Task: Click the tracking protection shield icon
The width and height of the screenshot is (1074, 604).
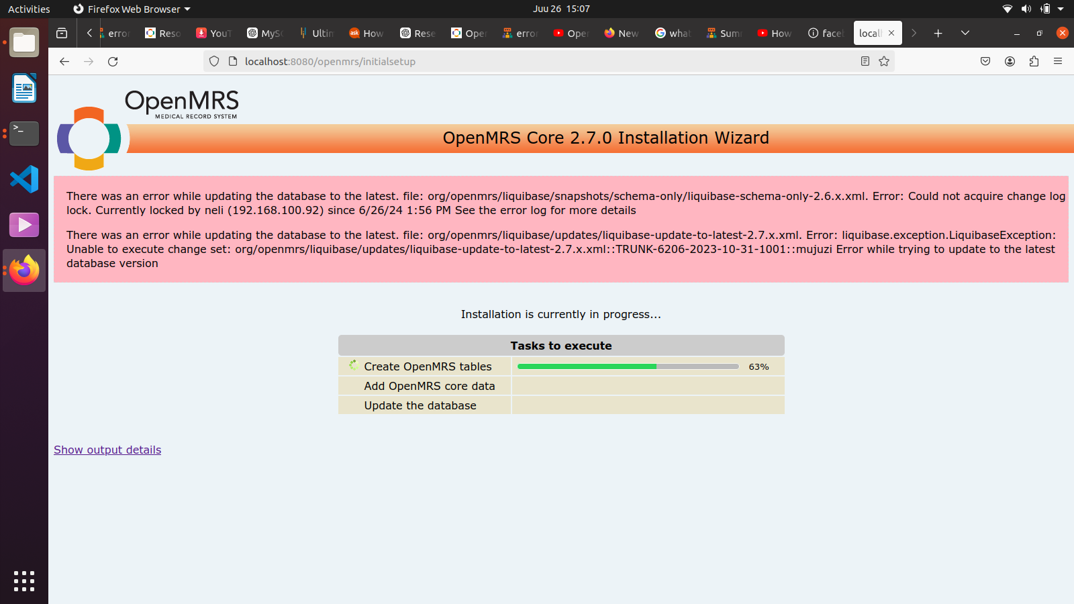Action: pos(214,61)
